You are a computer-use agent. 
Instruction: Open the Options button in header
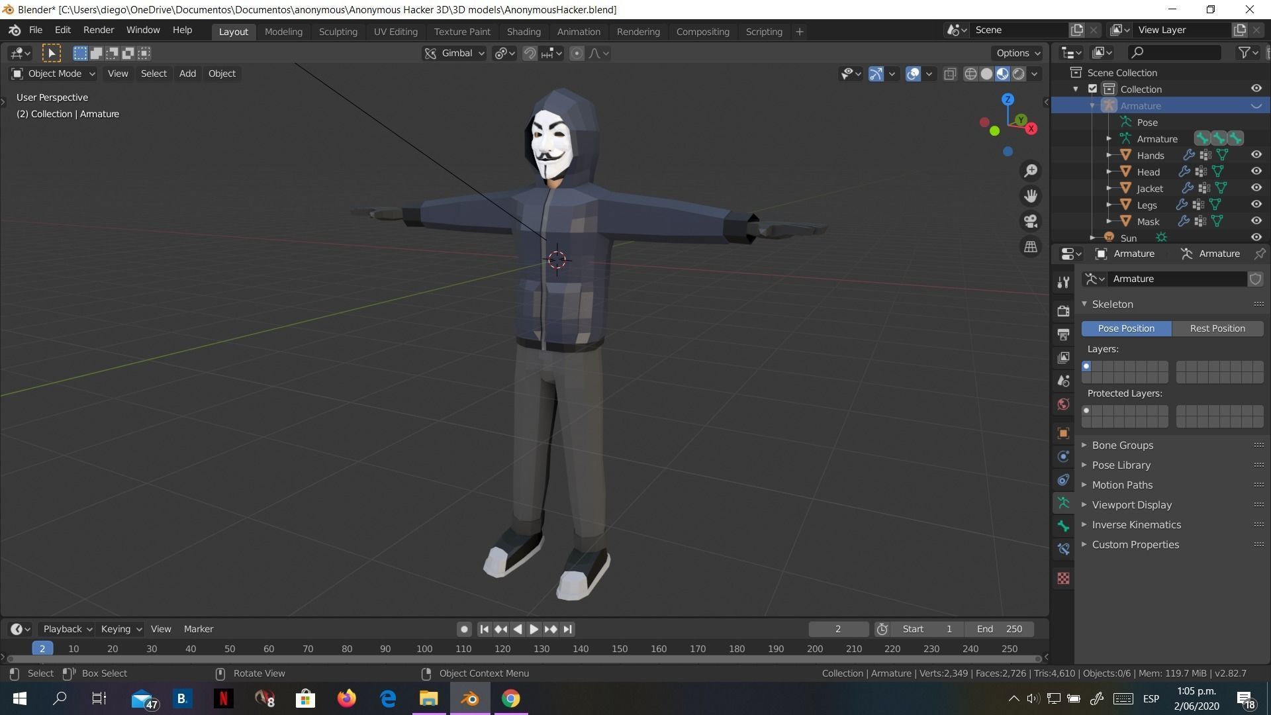click(1017, 53)
